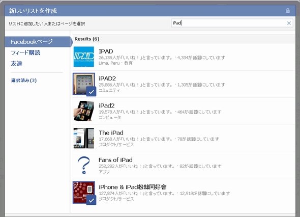The height and width of the screenshot is (217, 300).
Task: Select the IPAD Lima Peru page thumbnail
Action: click(84, 57)
